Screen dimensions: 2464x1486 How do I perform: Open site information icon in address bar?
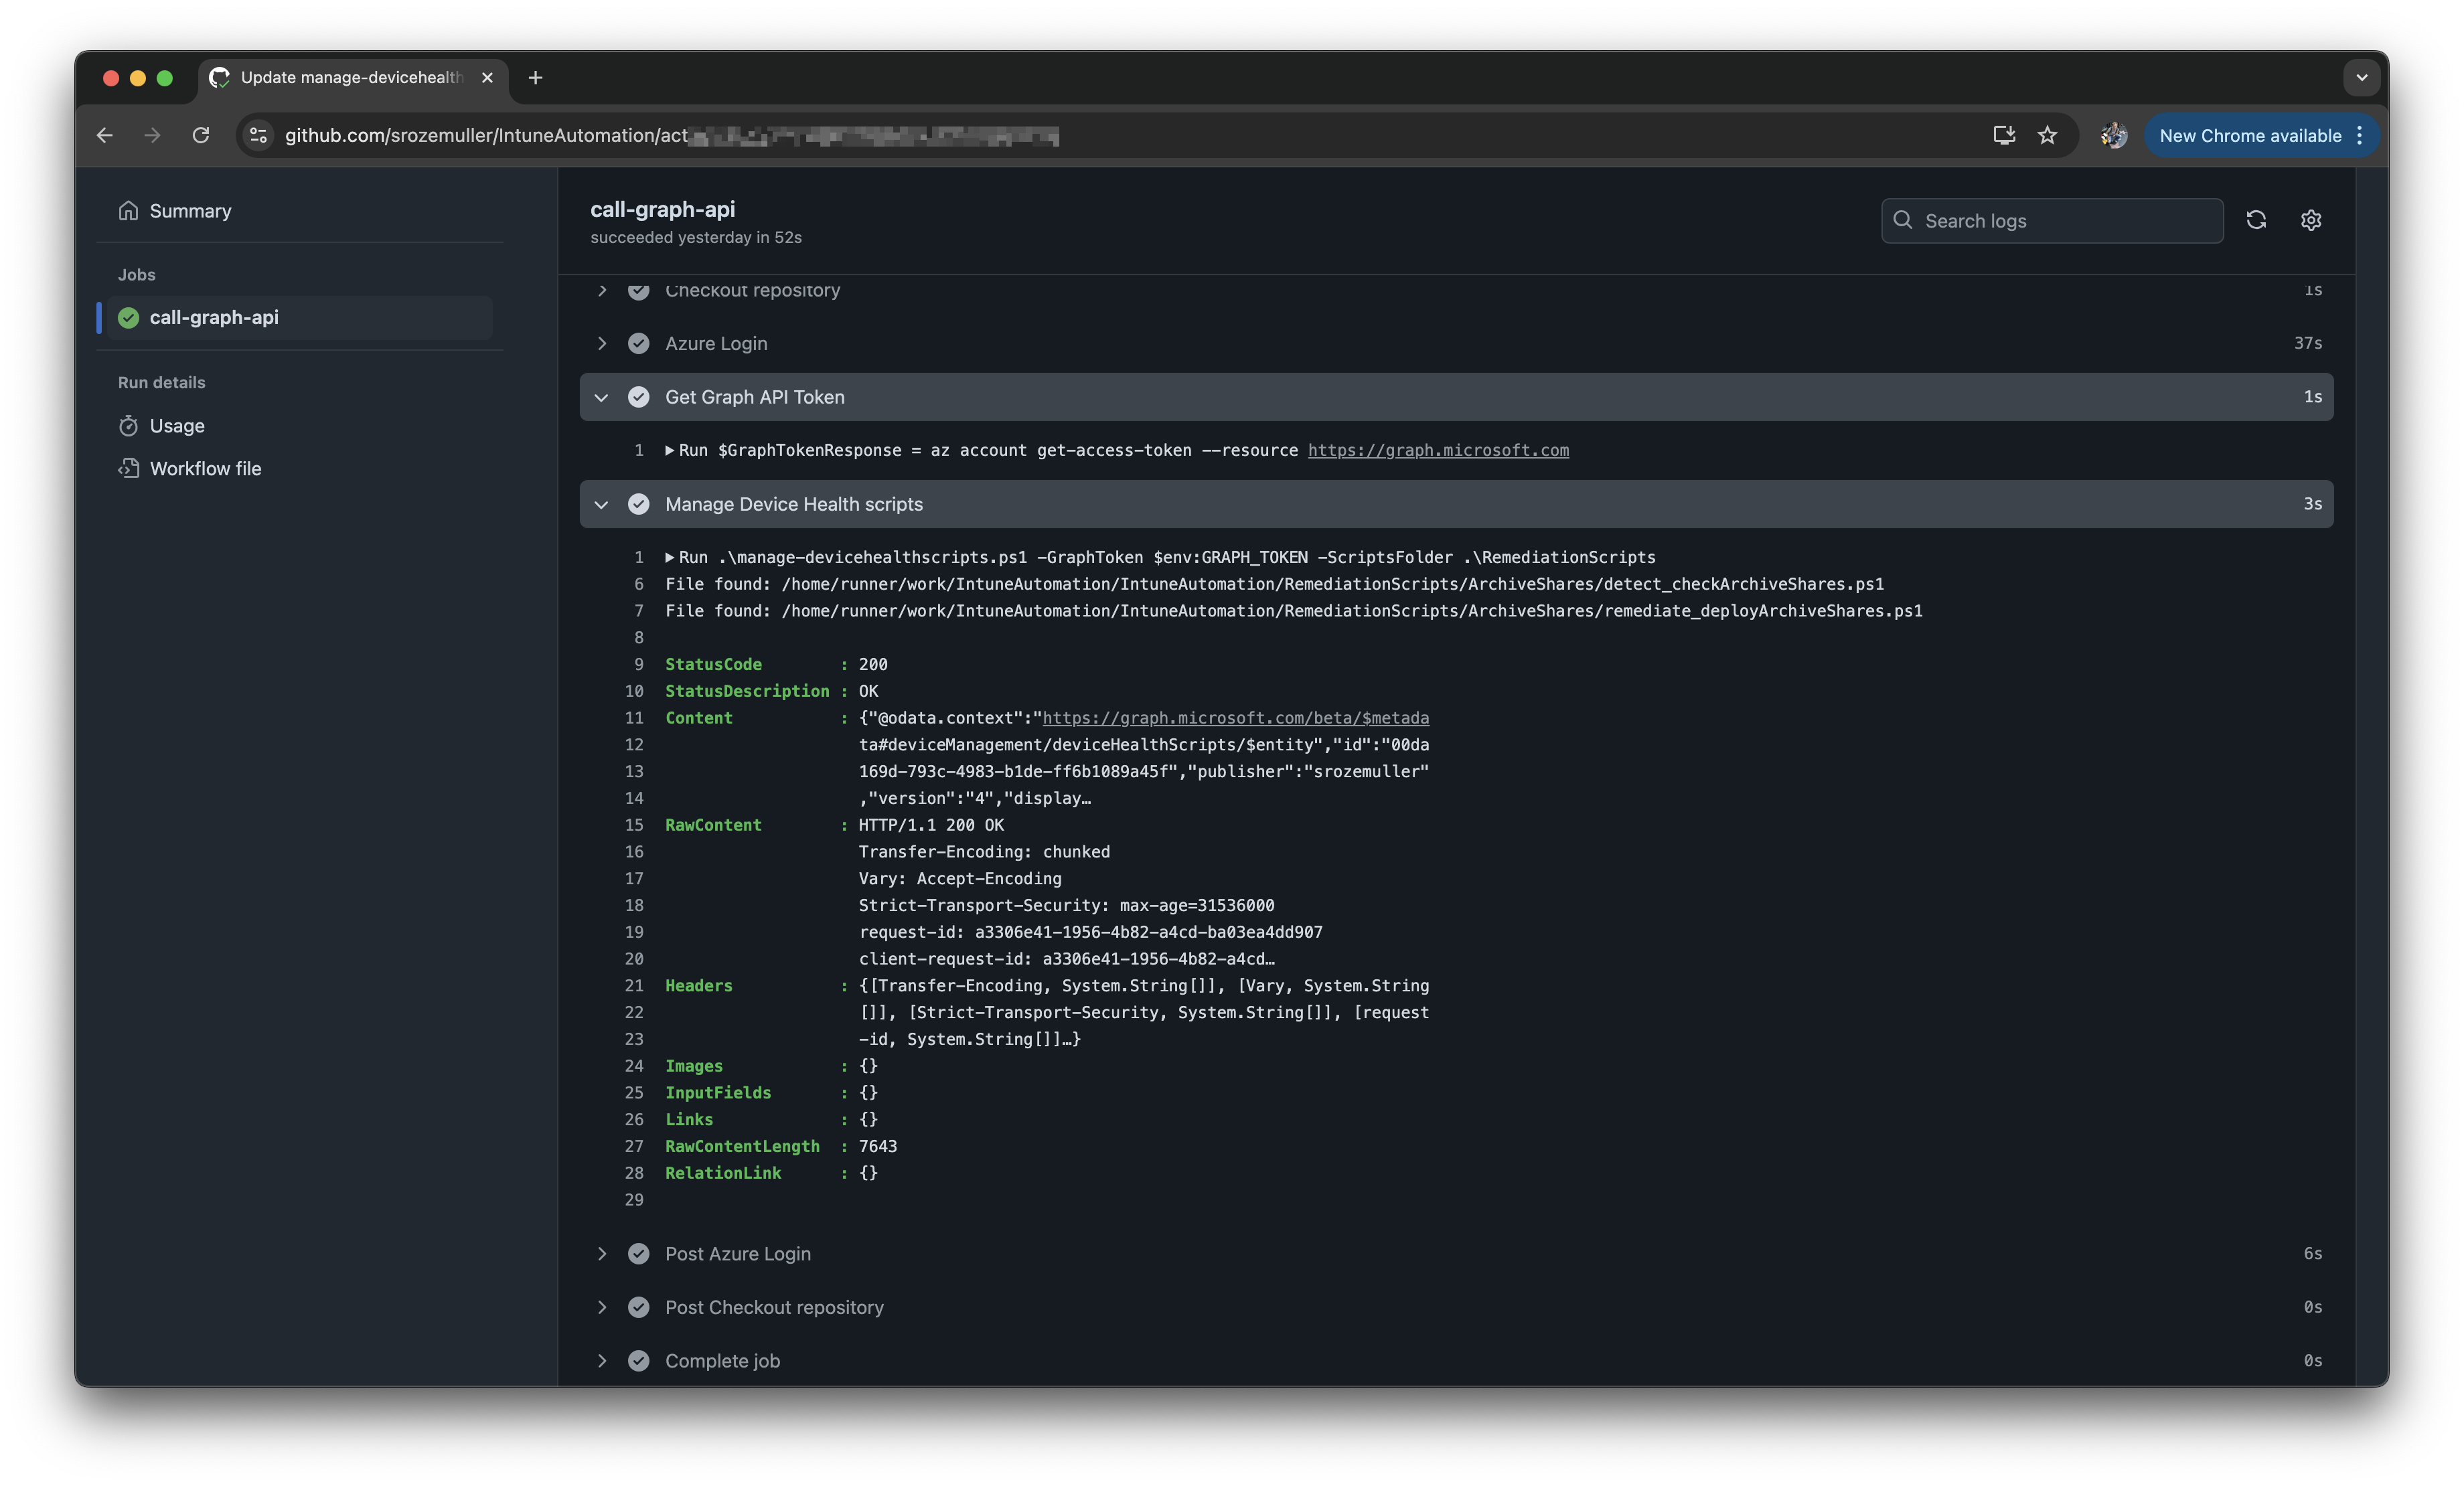tap(258, 135)
